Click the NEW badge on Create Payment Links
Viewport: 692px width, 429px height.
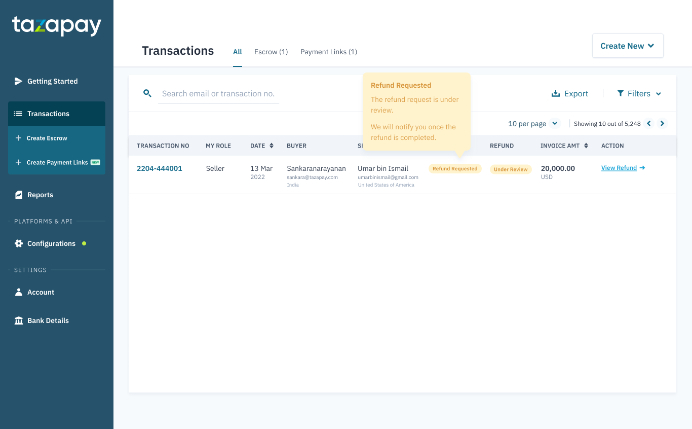tap(95, 162)
